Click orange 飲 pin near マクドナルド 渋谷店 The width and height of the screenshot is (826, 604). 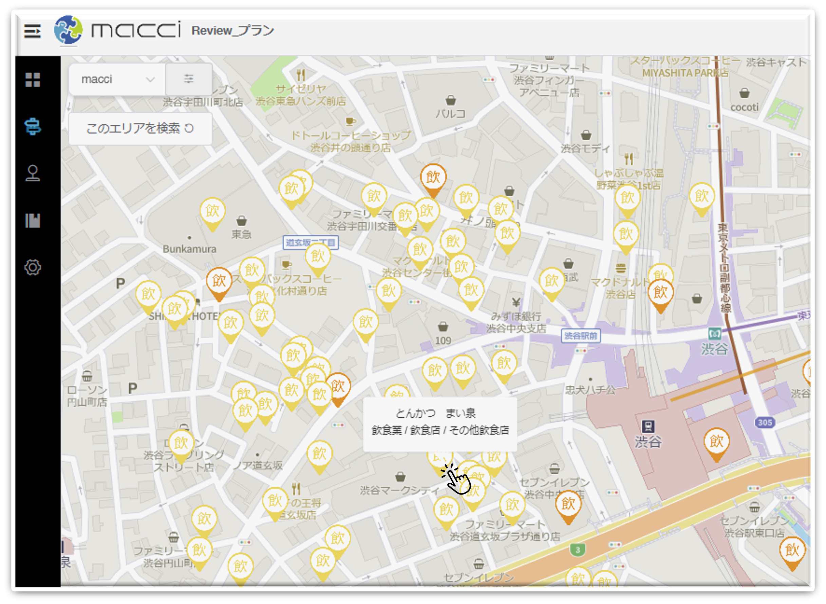tap(660, 293)
